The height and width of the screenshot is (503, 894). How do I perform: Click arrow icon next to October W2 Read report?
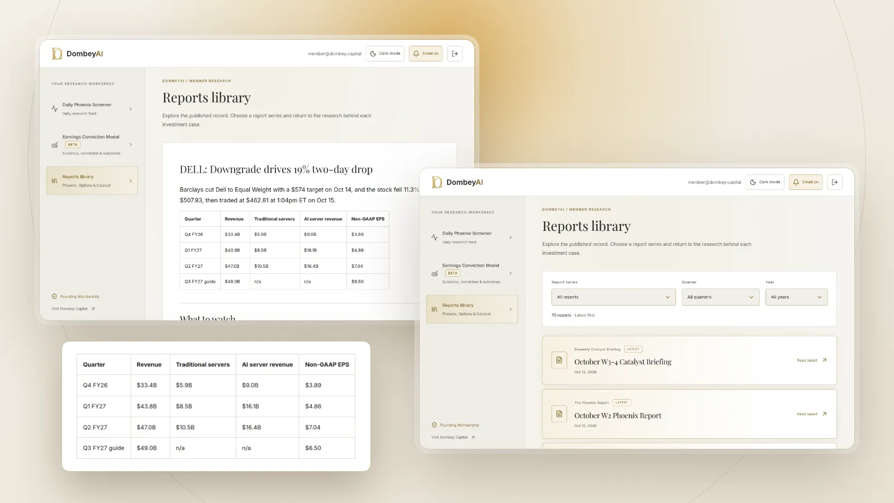(x=825, y=414)
